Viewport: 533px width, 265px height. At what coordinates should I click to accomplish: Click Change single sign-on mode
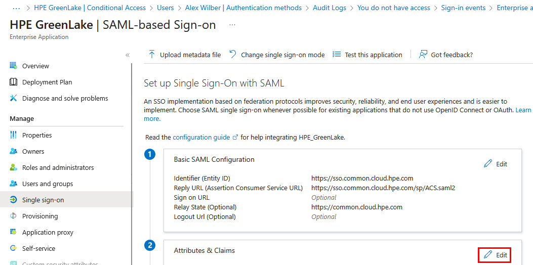point(277,55)
